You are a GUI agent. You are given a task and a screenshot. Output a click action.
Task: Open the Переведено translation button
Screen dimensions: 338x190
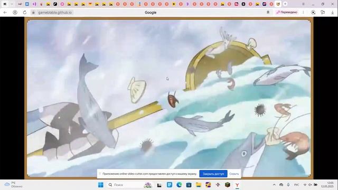287,12
